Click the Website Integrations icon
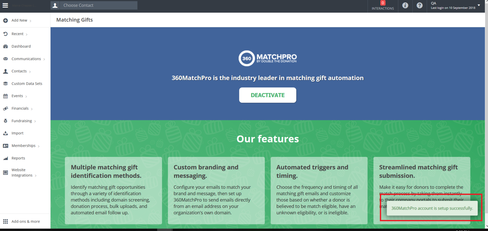 point(5,172)
